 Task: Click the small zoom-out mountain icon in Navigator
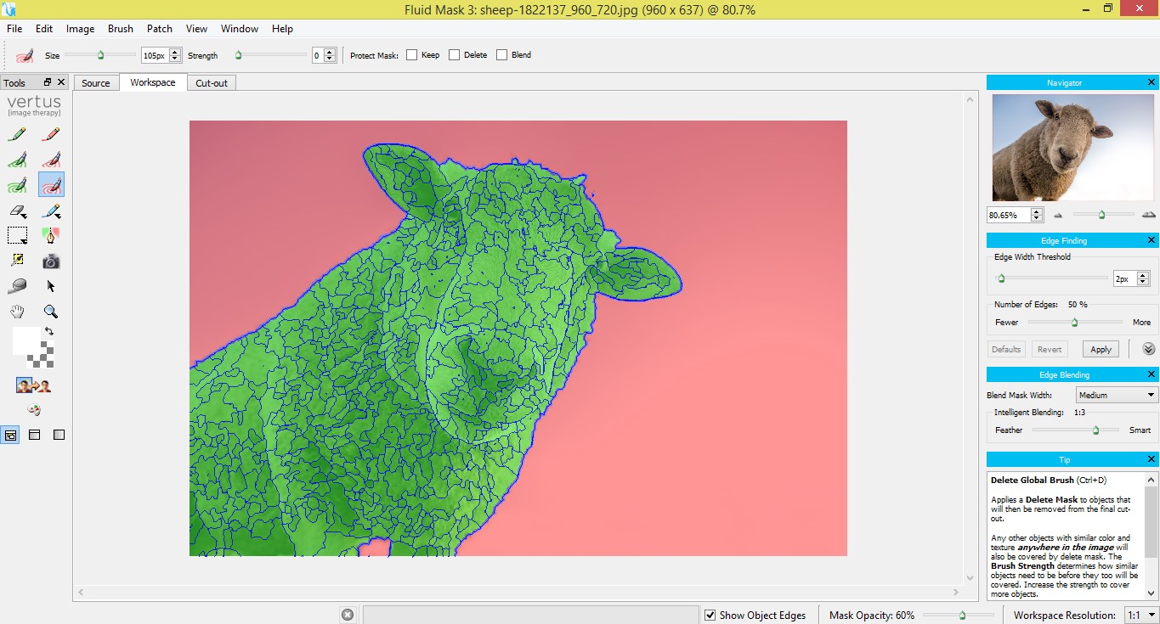click(x=1058, y=216)
